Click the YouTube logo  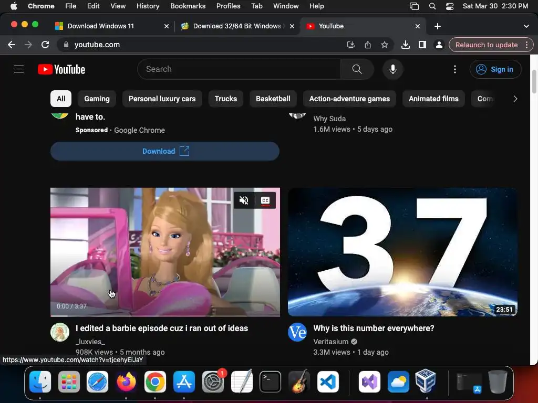click(61, 69)
